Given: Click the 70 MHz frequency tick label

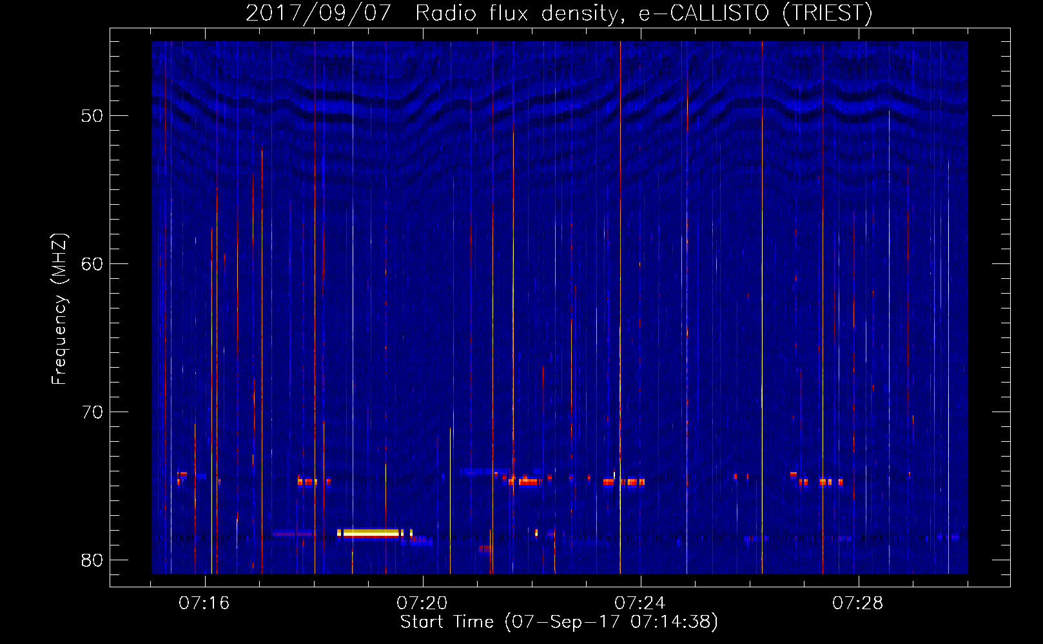Looking at the screenshot, I should [92, 412].
